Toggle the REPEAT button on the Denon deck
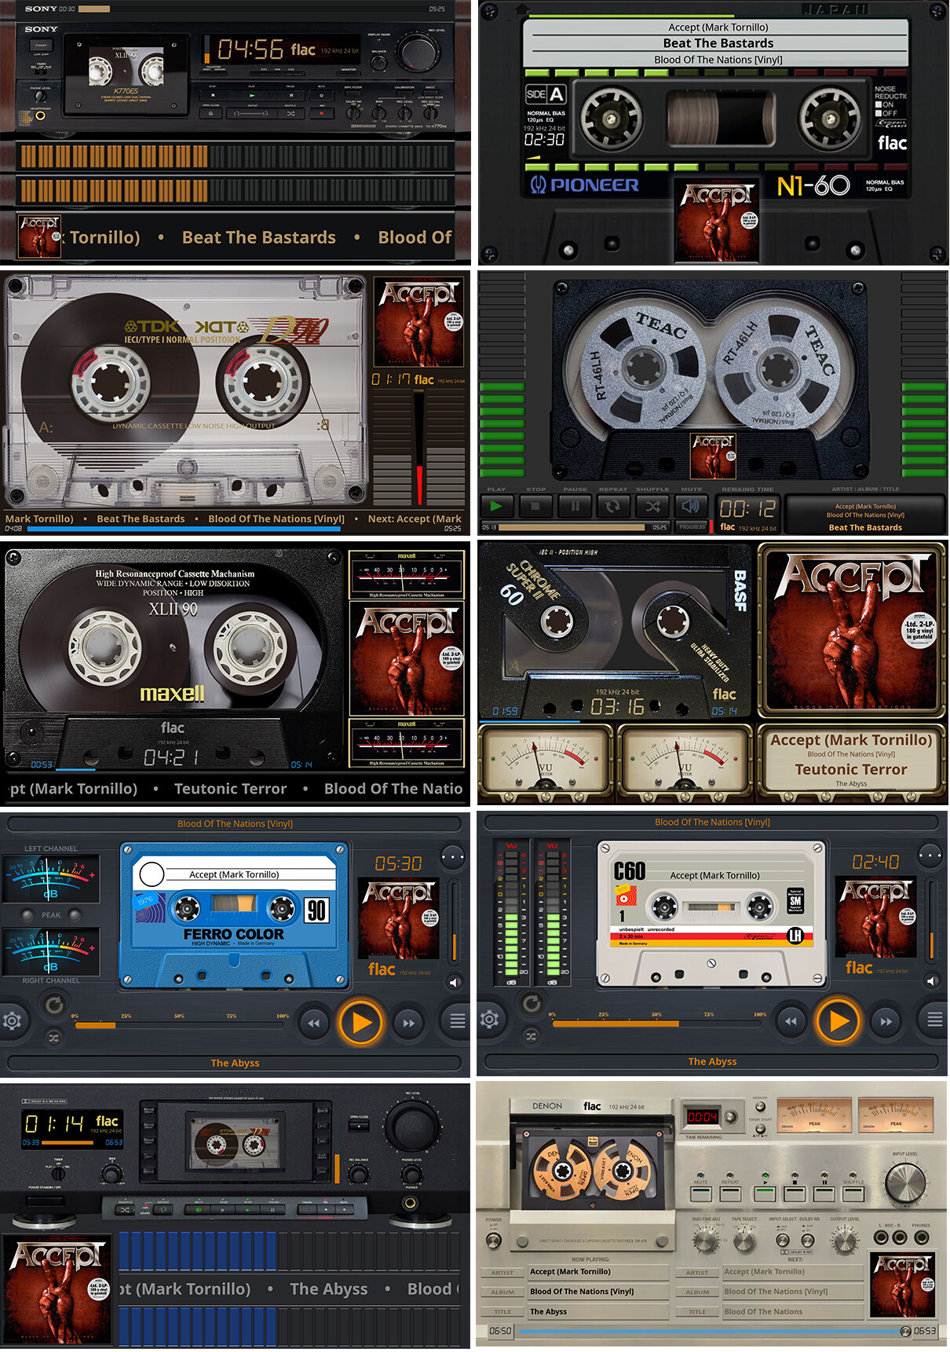950x1352 pixels. pyautogui.click(x=730, y=1193)
